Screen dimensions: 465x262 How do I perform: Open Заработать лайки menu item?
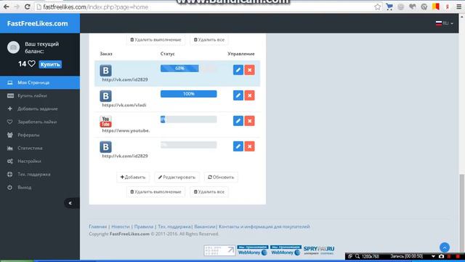40,122
